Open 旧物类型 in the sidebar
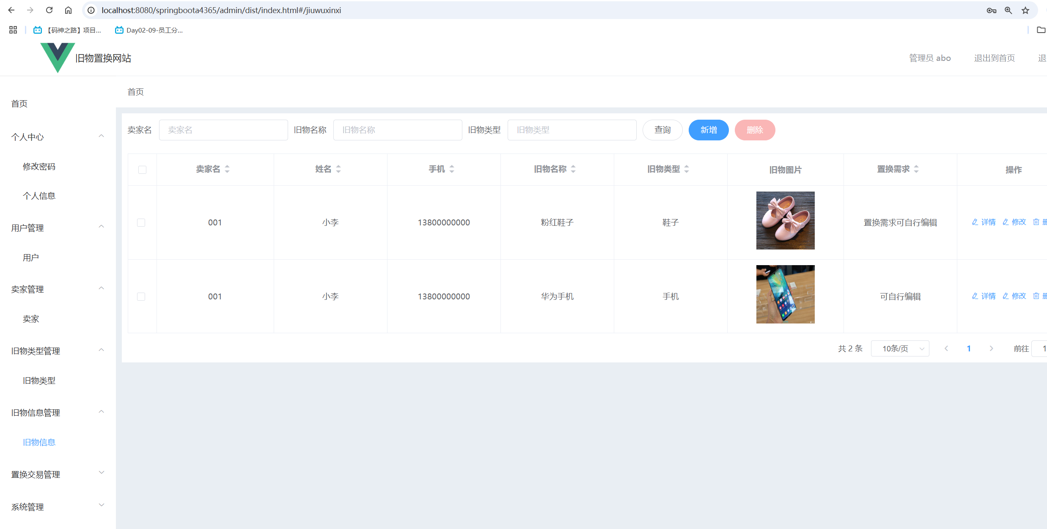Image resolution: width=1047 pixels, height=529 pixels. (39, 381)
